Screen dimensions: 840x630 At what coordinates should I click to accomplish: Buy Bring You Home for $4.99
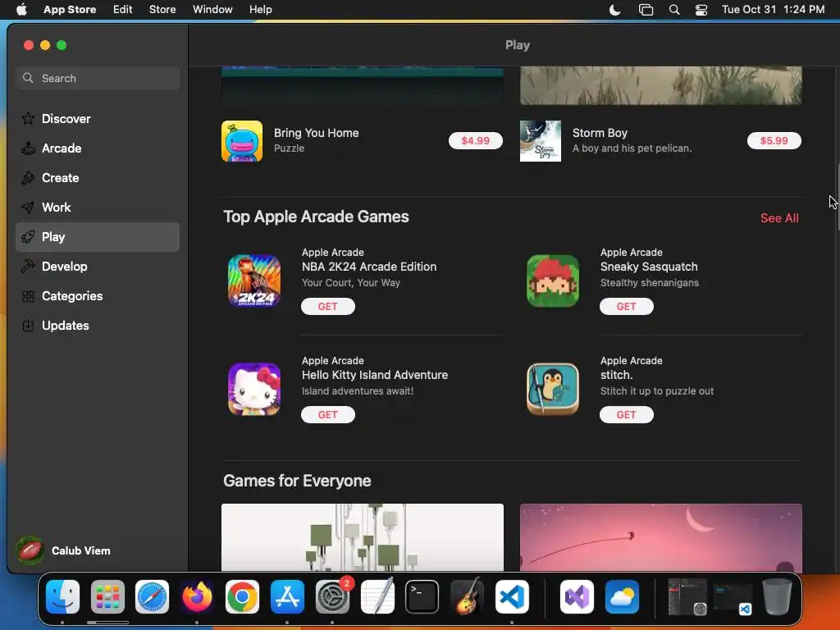click(x=475, y=141)
